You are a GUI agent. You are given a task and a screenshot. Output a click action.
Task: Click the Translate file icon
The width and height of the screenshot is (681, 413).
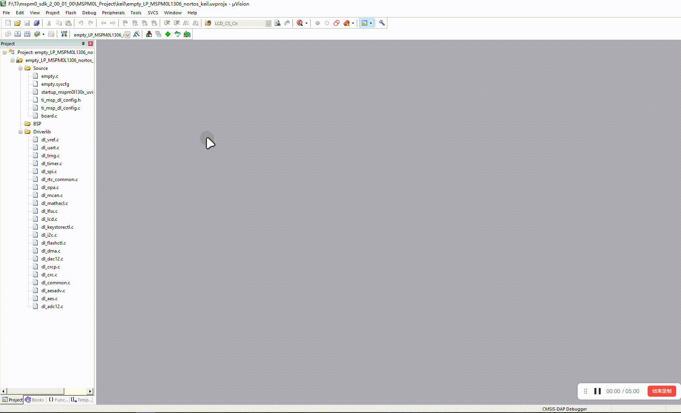8,34
